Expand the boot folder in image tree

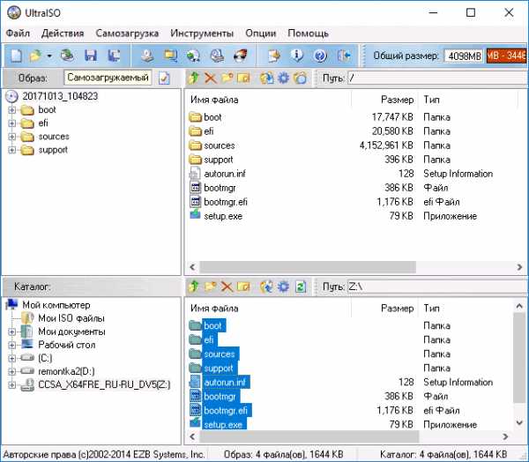tap(11, 110)
